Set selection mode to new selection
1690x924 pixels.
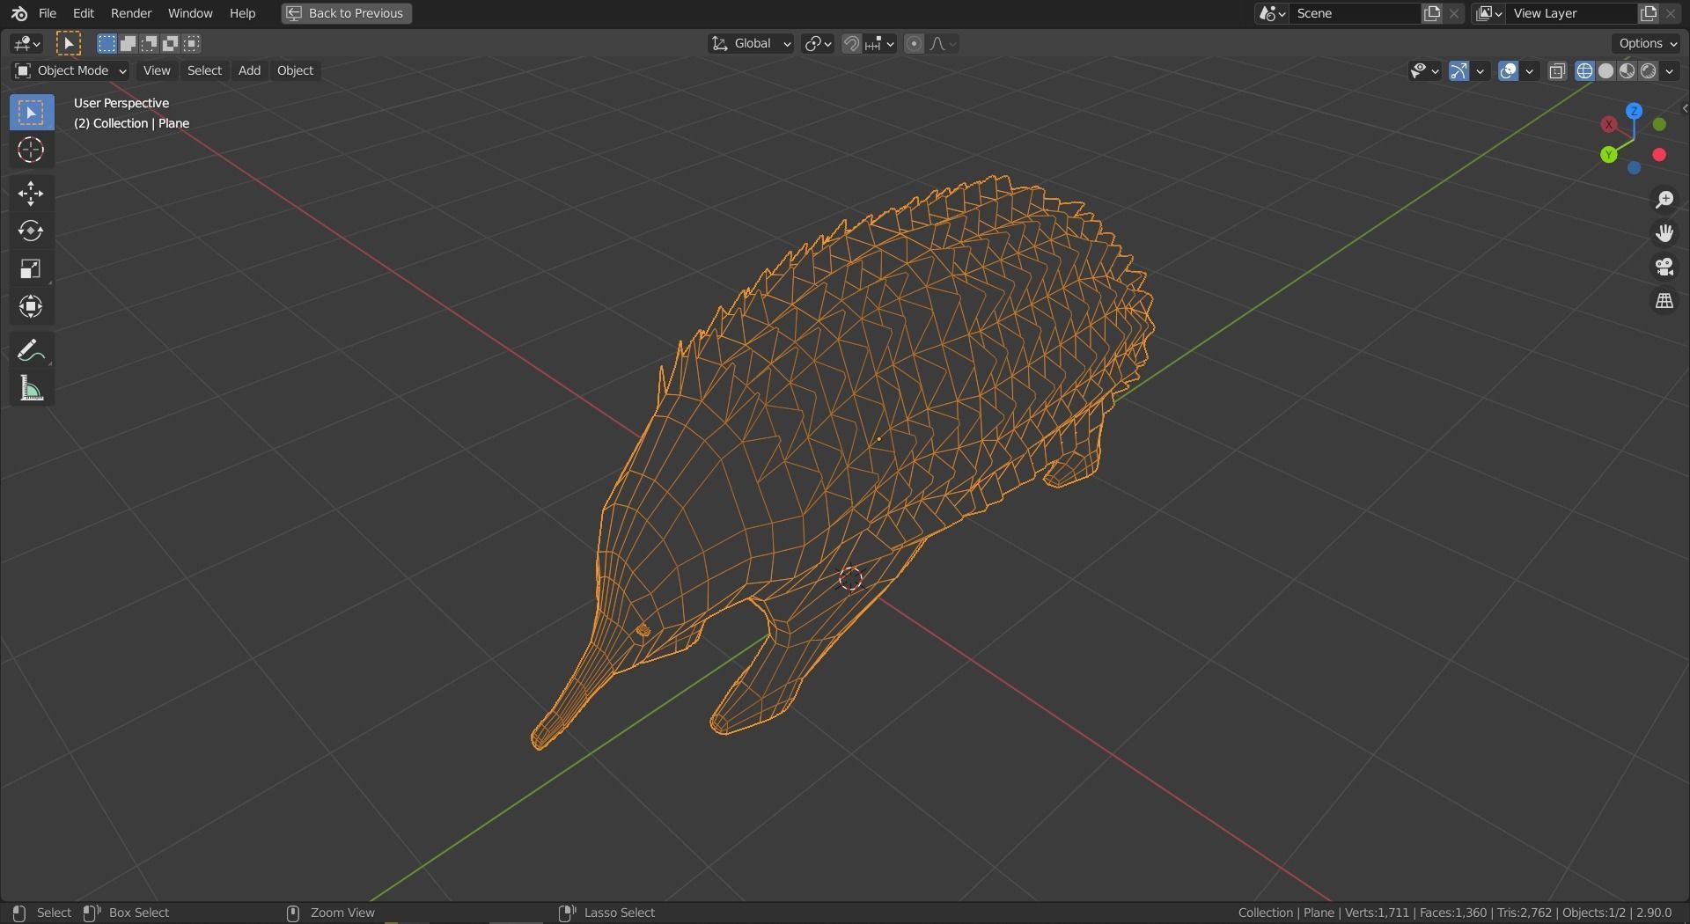pyautogui.click(x=107, y=43)
